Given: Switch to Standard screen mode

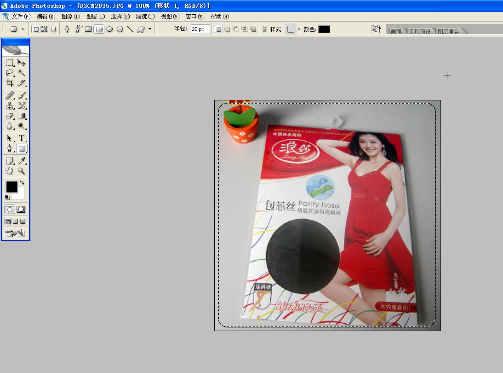Looking at the screenshot, I should pos(8,221).
